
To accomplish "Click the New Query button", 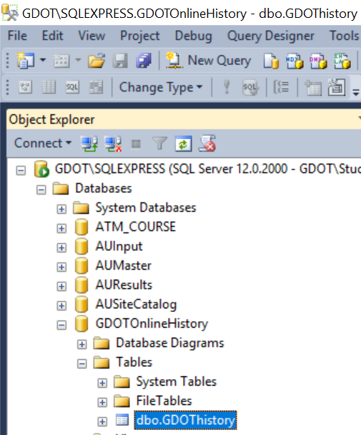I will pos(208,60).
